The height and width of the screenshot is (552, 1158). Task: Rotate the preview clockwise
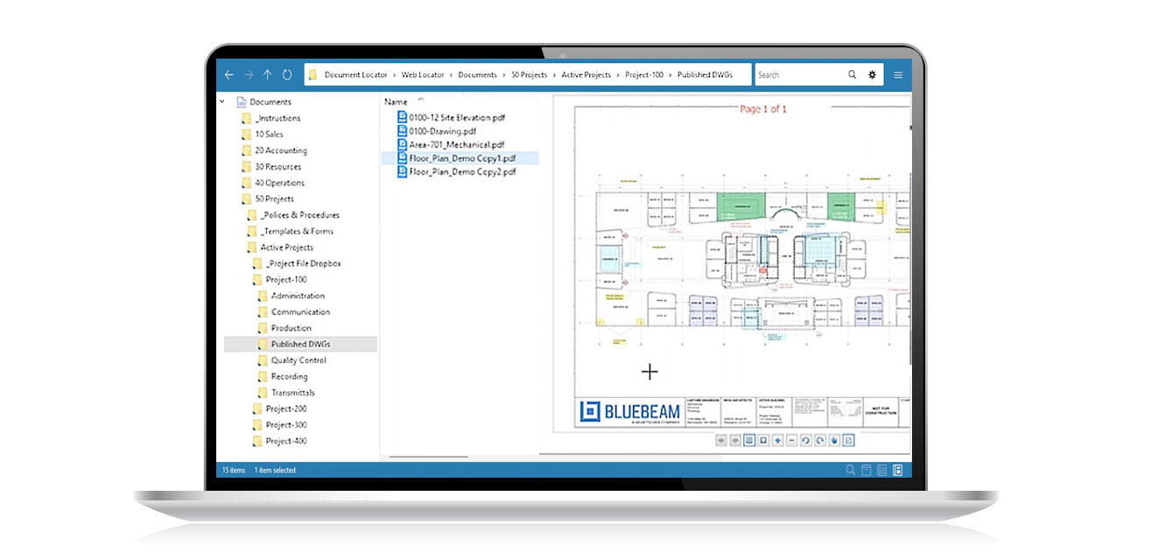pyautogui.click(x=820, y=442)
